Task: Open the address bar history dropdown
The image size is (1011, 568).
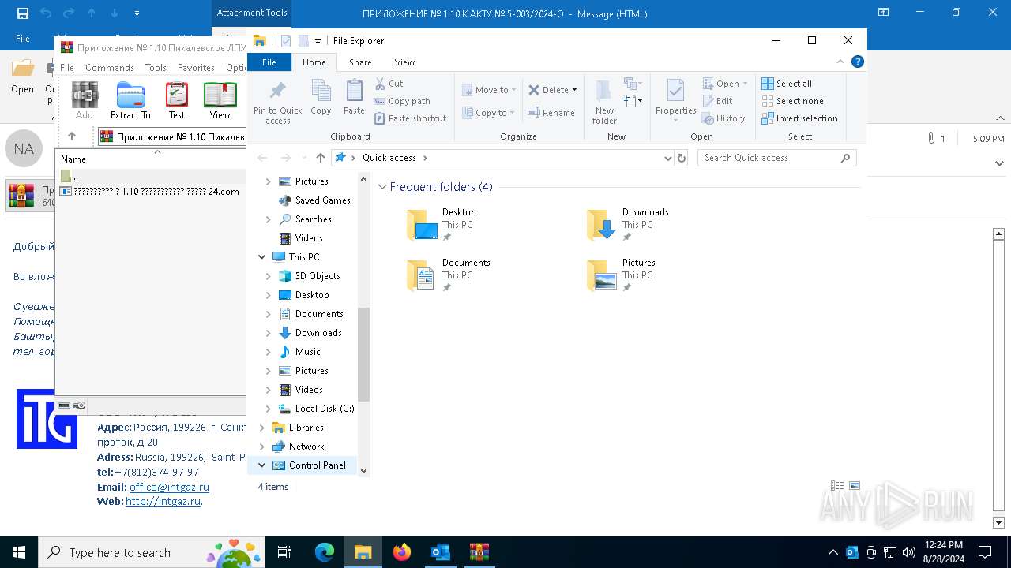Action: pyautogui.click(x=668, y=158)
